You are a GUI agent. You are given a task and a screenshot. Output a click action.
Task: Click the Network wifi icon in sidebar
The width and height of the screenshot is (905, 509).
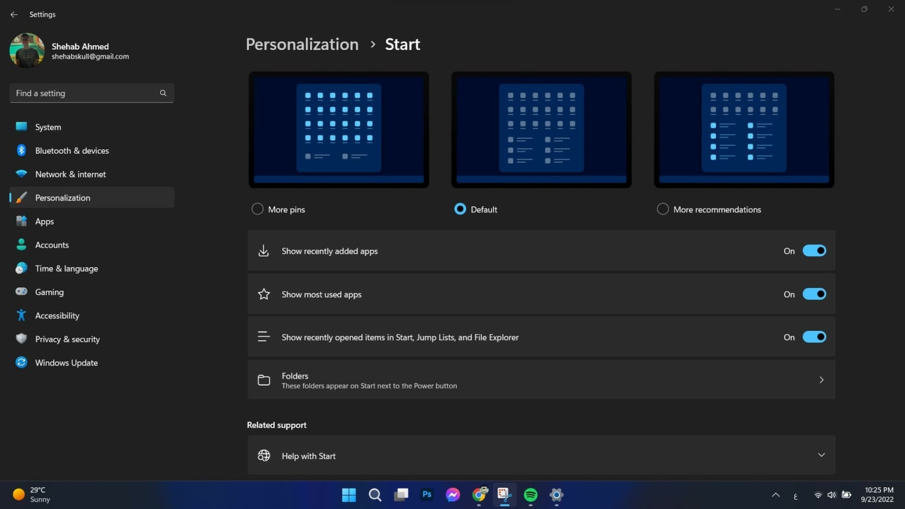tap(21, 174)
